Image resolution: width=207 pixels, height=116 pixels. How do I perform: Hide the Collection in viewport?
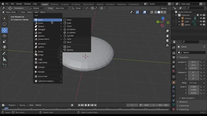click(201, 15)
